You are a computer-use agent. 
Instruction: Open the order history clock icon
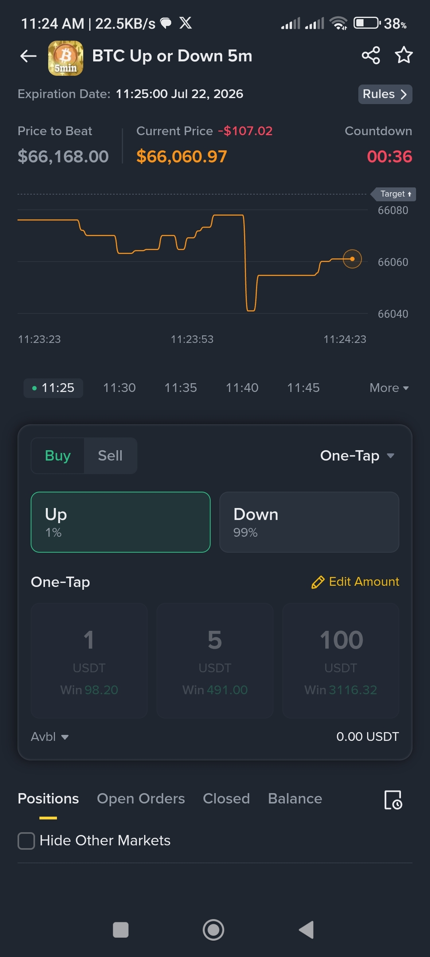coord(393,800)
